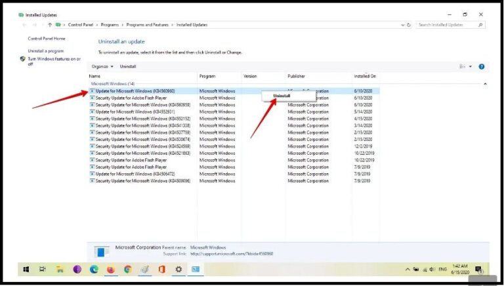The width and height of the screenshot is (504, 286).
Task: Sort by the Installed On column header
Action: tap(366, 76)
